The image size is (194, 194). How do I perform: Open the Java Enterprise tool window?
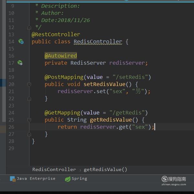pos(33,179)
